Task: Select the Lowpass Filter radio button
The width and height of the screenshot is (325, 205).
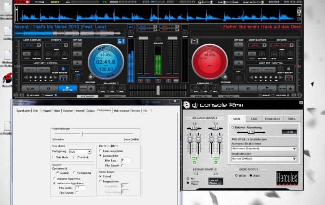Action: [x=100, y=155]
